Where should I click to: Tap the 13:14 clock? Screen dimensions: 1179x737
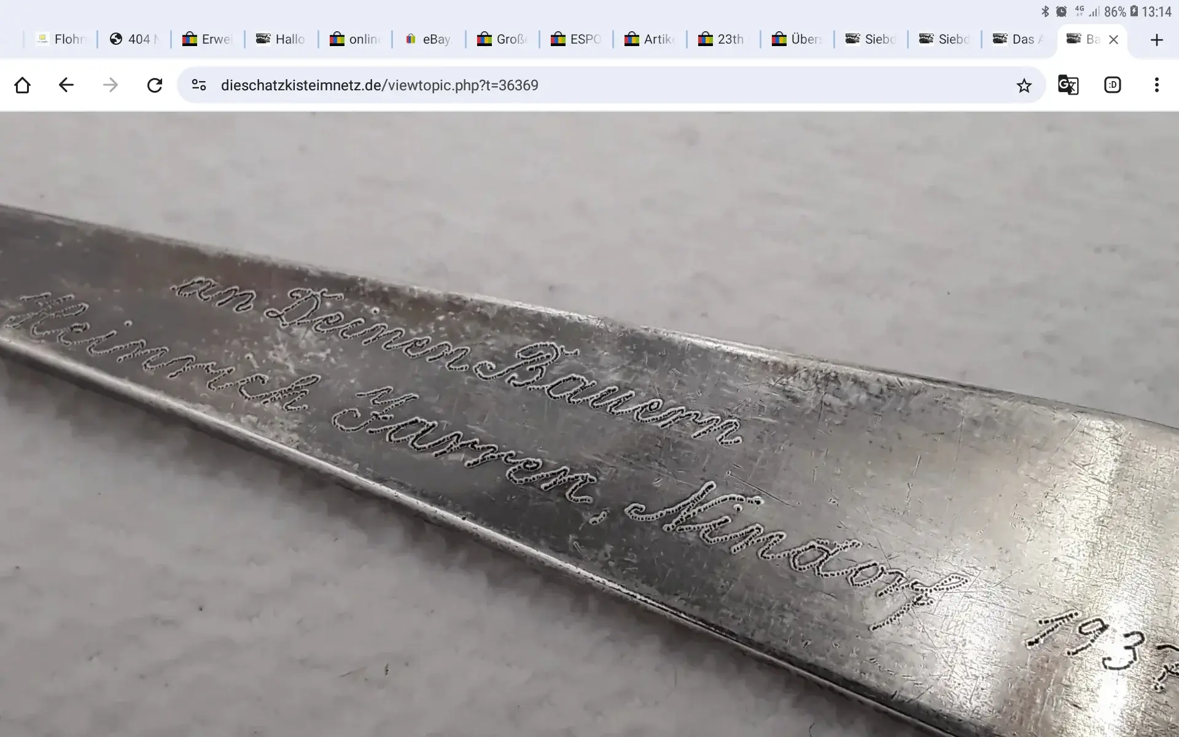click(1157, 12)
